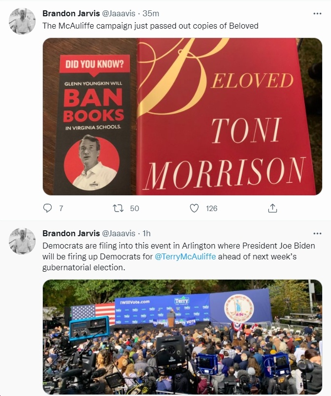Open Brandon Jarvis avatar on second tweet
331x396 pixels.
pyautogui.click(x=22, y=241)
